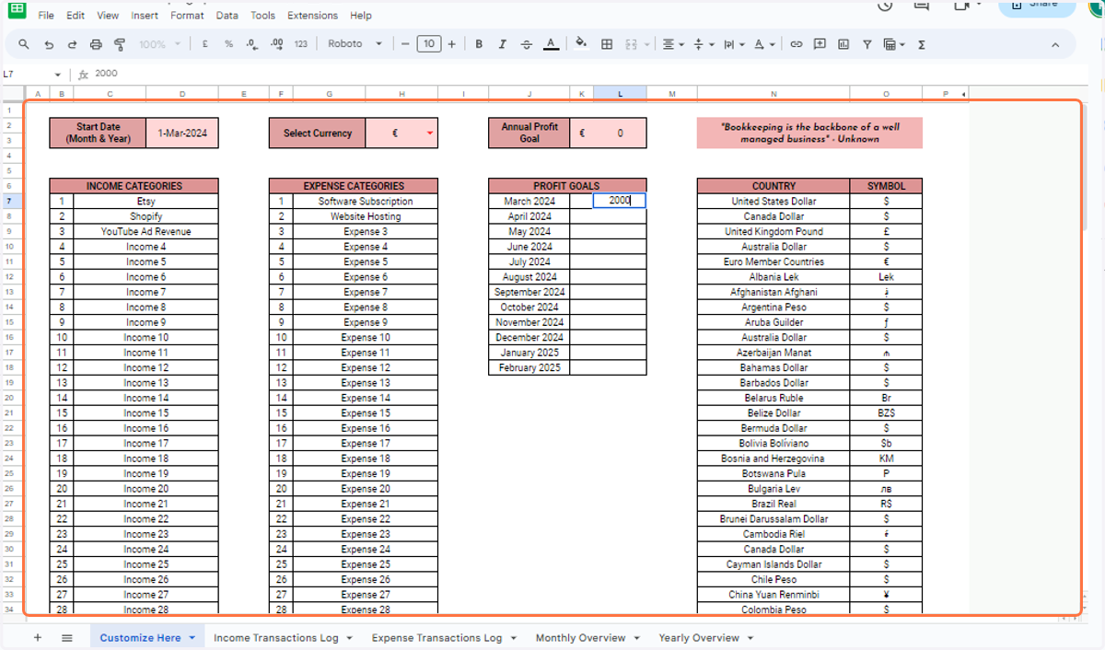The image size is (1105, 650).
Task: Open the Insert menu
Action: coord(145,16)
